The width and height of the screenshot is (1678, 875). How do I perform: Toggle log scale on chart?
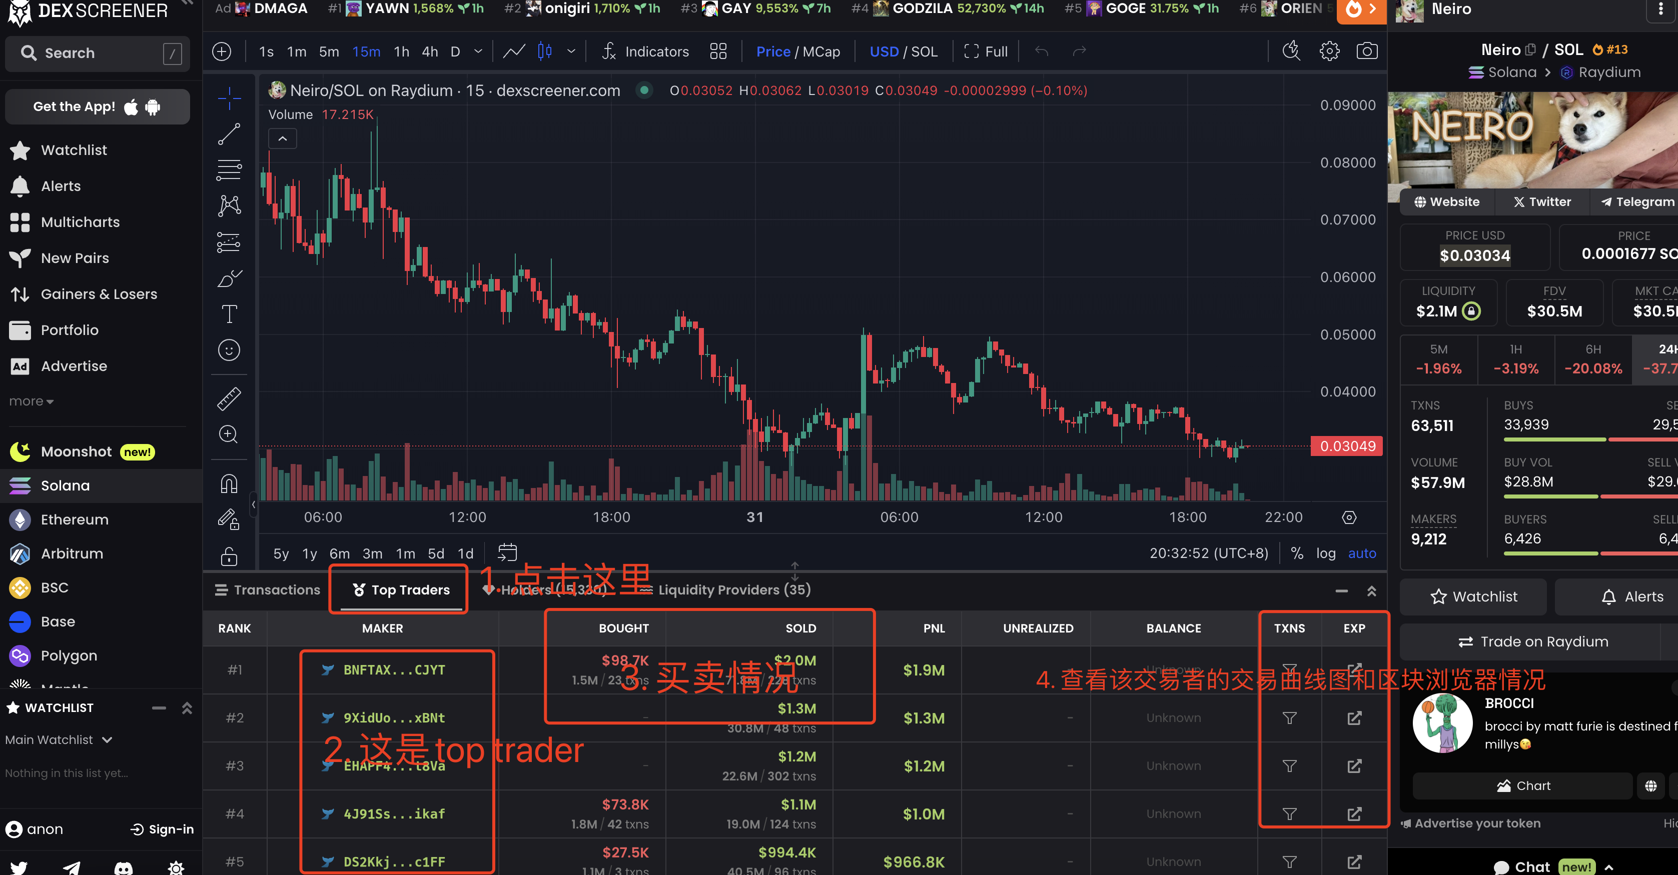[x=1326, y=553]
